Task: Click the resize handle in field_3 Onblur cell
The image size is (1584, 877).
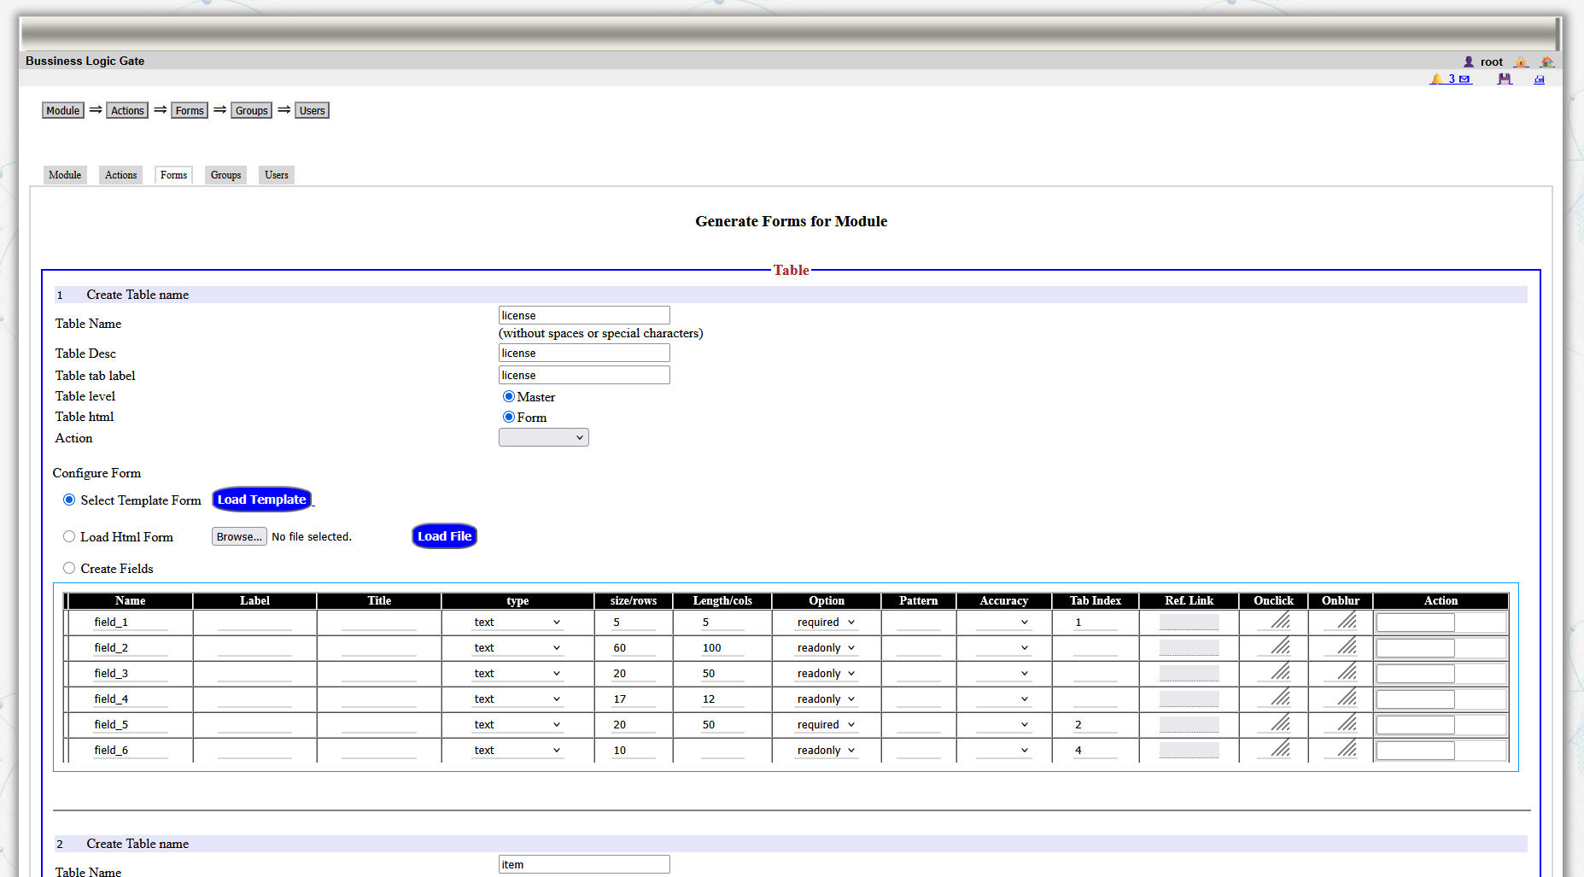Action: [1347, 672]
